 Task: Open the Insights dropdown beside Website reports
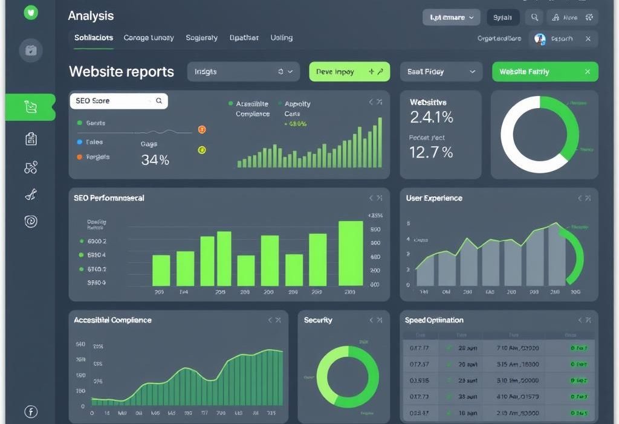pyautogui.click(x=244, y=71)
